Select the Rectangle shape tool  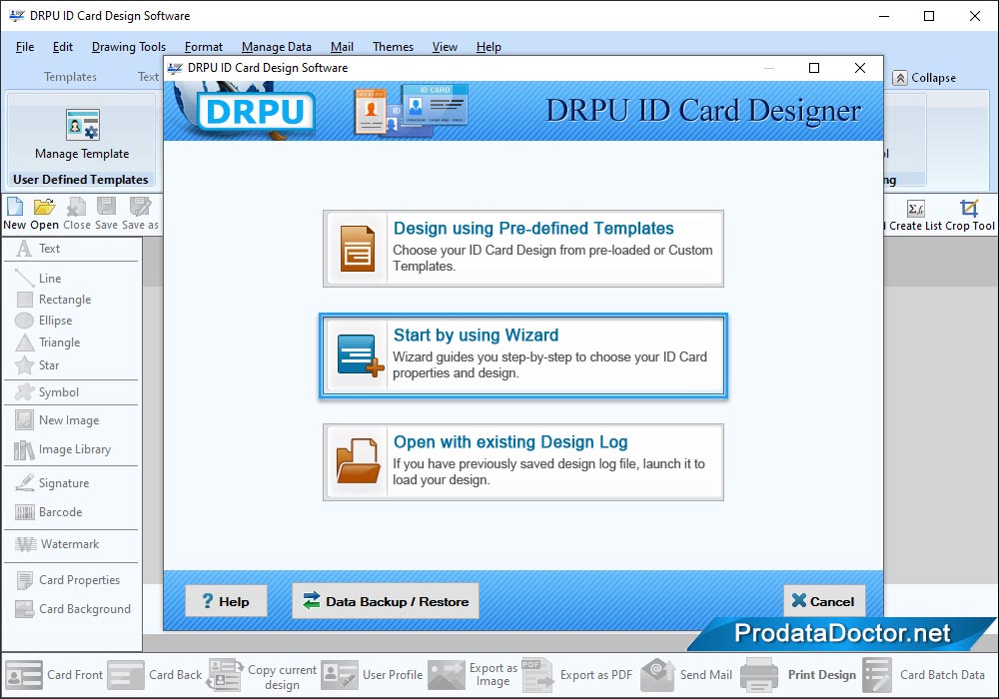(x=54, y=300)
